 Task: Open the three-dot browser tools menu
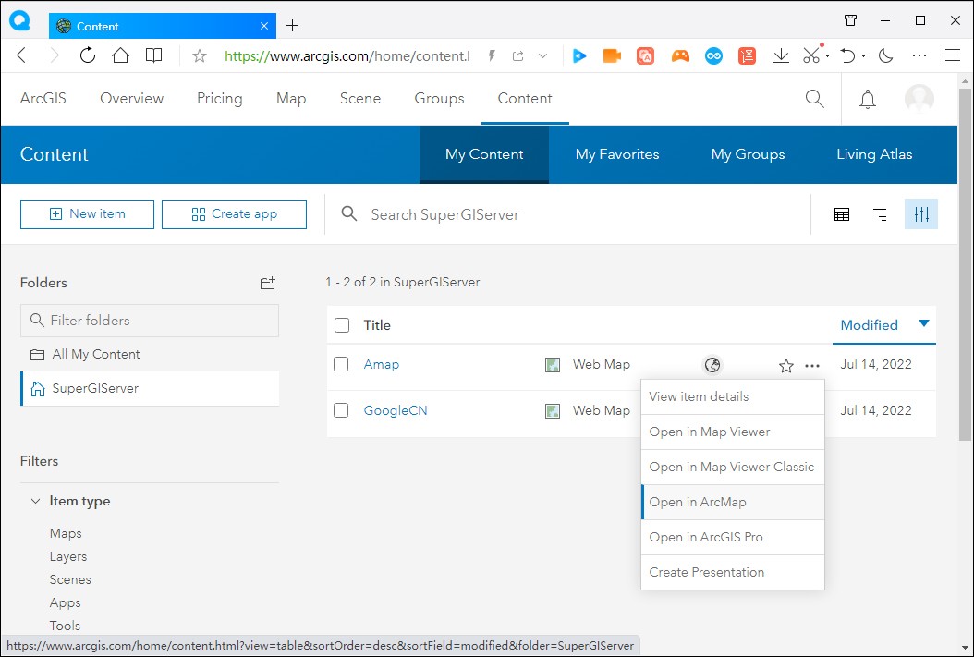[919, 55]
